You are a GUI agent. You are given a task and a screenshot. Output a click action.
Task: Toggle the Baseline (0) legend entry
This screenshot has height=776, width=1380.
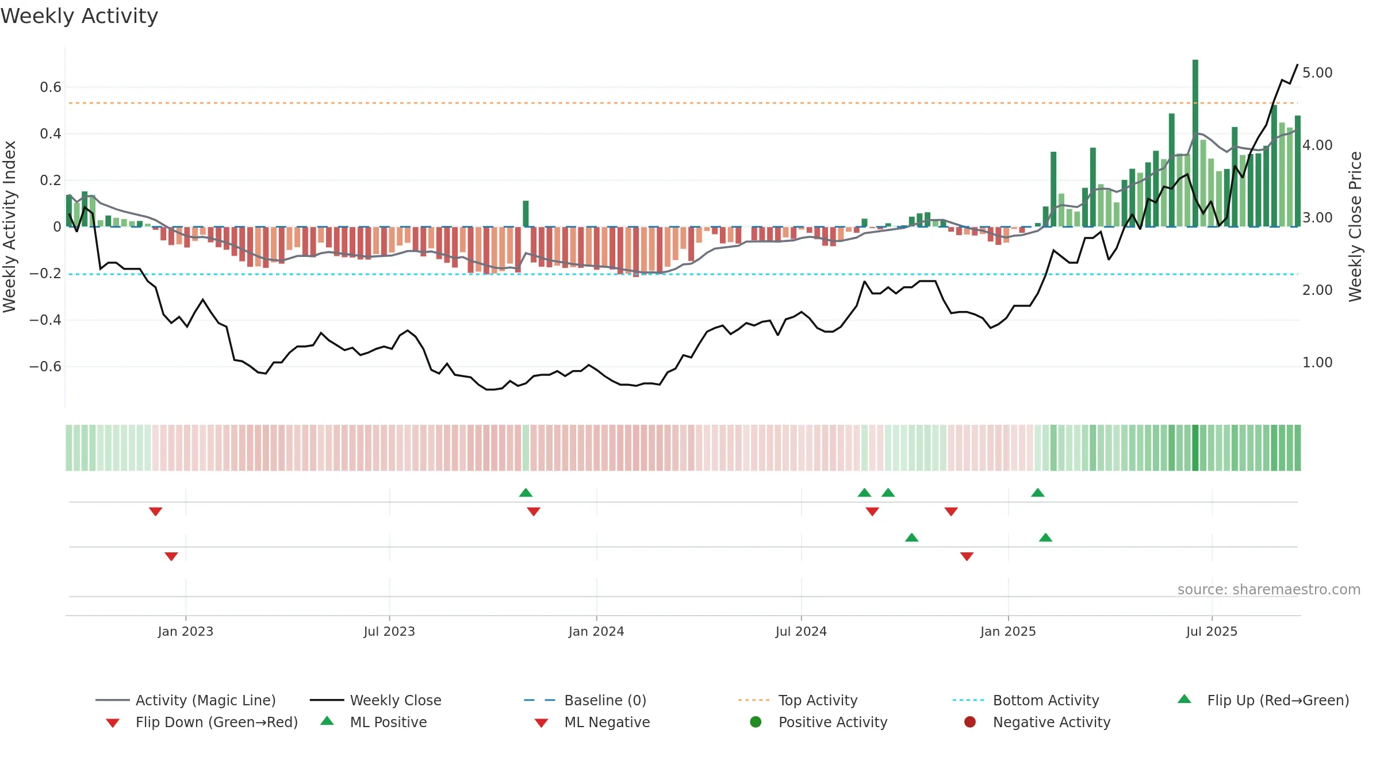coord(585,700)
